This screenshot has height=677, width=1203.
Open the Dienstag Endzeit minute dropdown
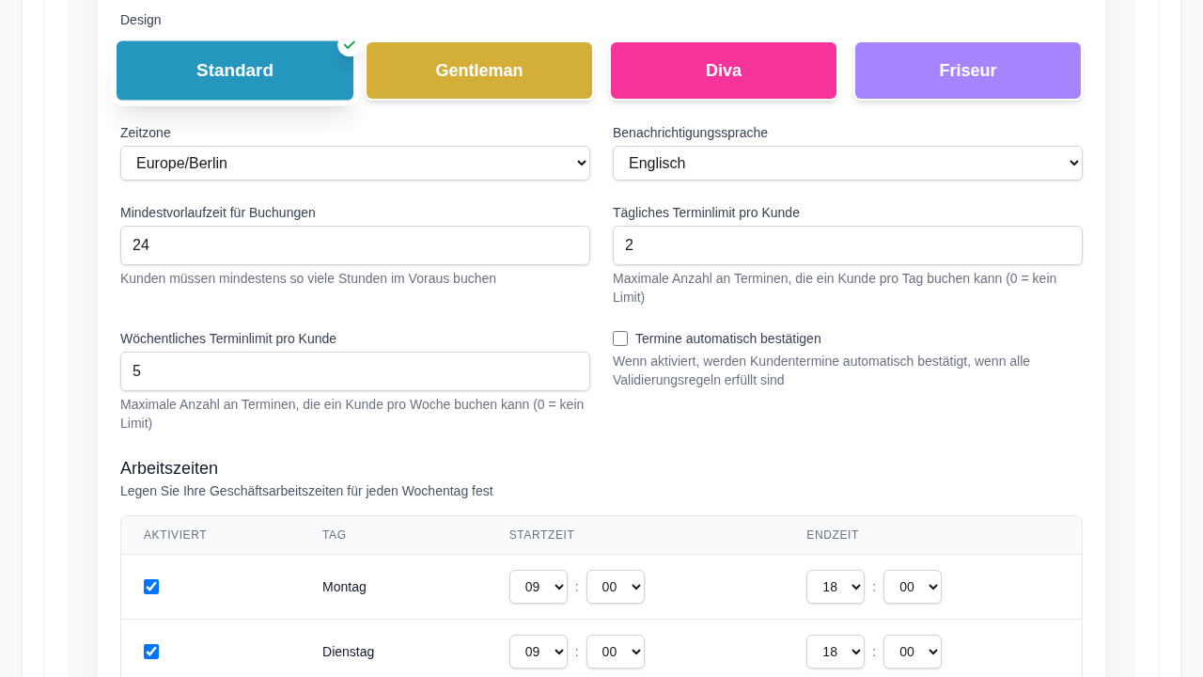coord(913,651)
